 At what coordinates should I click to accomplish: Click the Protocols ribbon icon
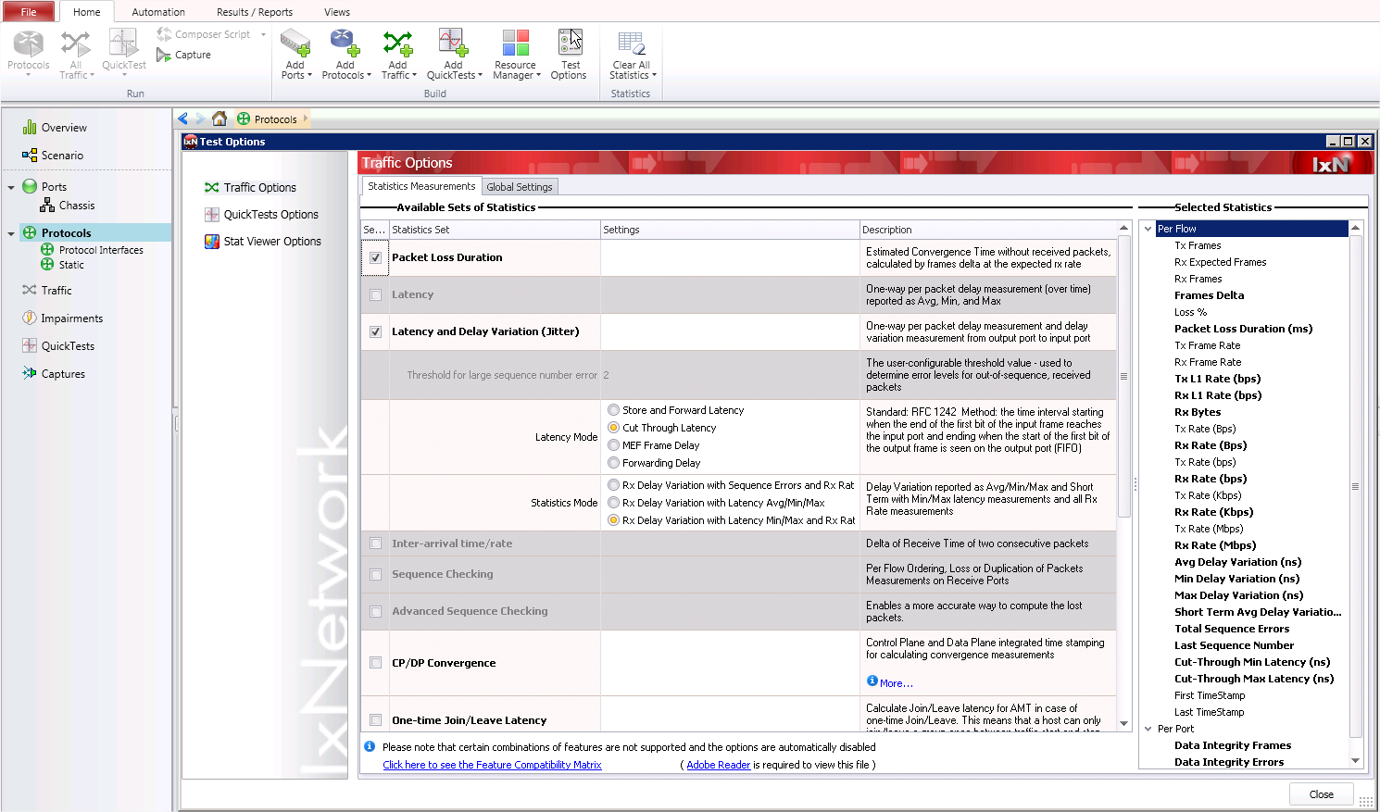28,44
